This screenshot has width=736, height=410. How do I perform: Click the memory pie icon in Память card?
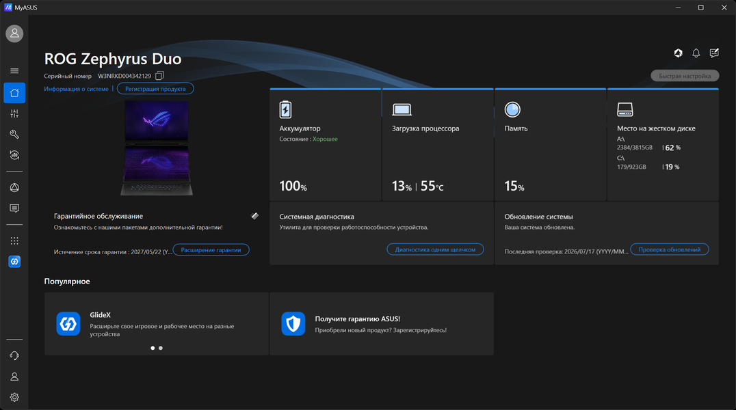point(512,109)
